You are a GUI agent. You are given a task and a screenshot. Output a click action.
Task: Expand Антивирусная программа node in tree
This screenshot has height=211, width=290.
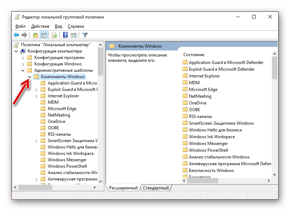click(36, 179)
